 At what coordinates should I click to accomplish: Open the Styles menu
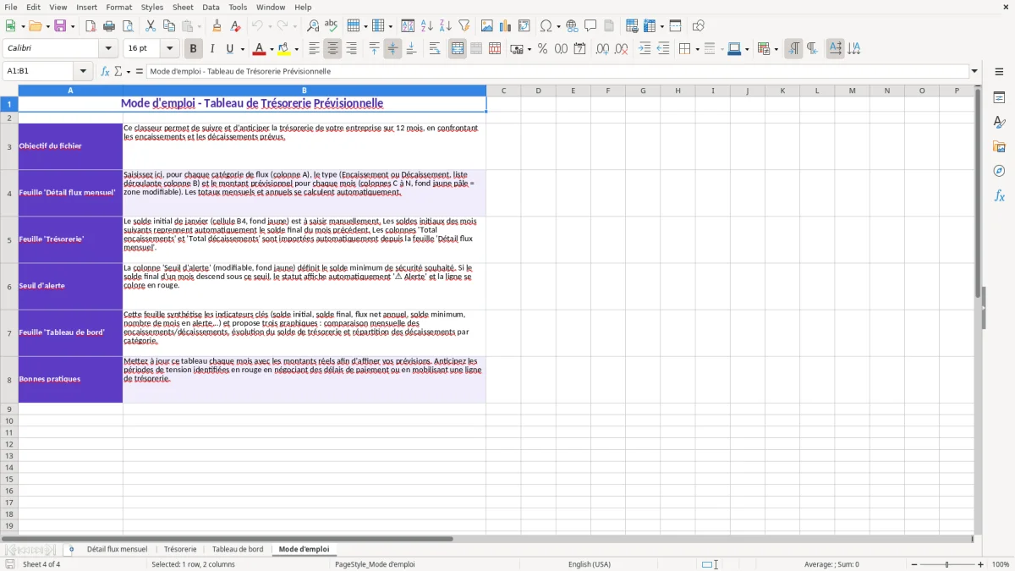(152, 7)
